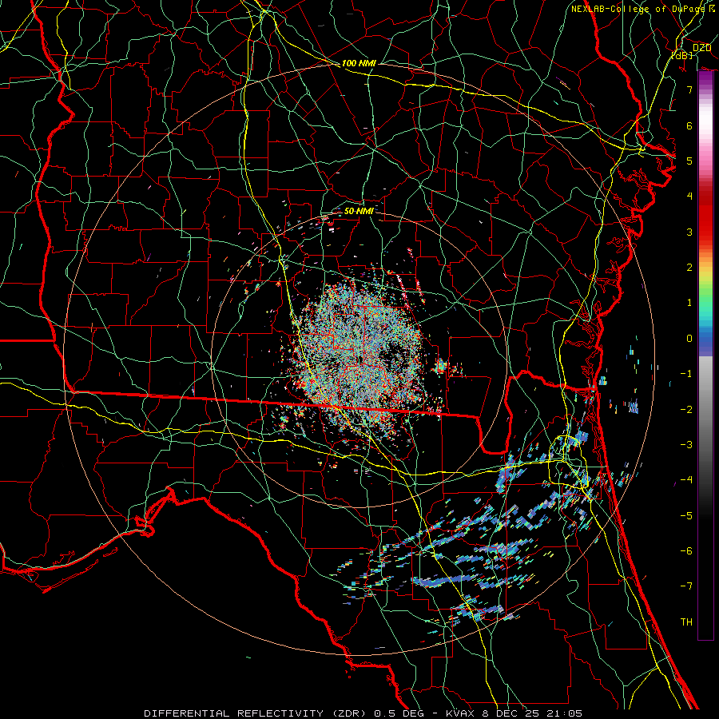Click the 2 value on the scale
Image resolution: width=719 pixels, height=719 pixels.
(689, 268)
